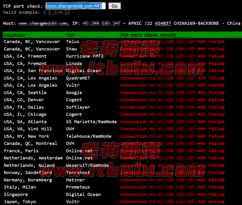This screenshot has height=205, width=242.
Task: Select the 55 Marietta/RamNode cell
Action: [x=91, y=122]
